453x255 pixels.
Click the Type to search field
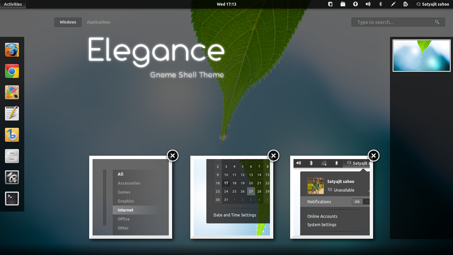coord(398,22)
